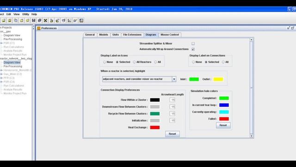Click Reset under Connection Display Preferences
This screenshot has width=296, height=167.
(173, 134)
